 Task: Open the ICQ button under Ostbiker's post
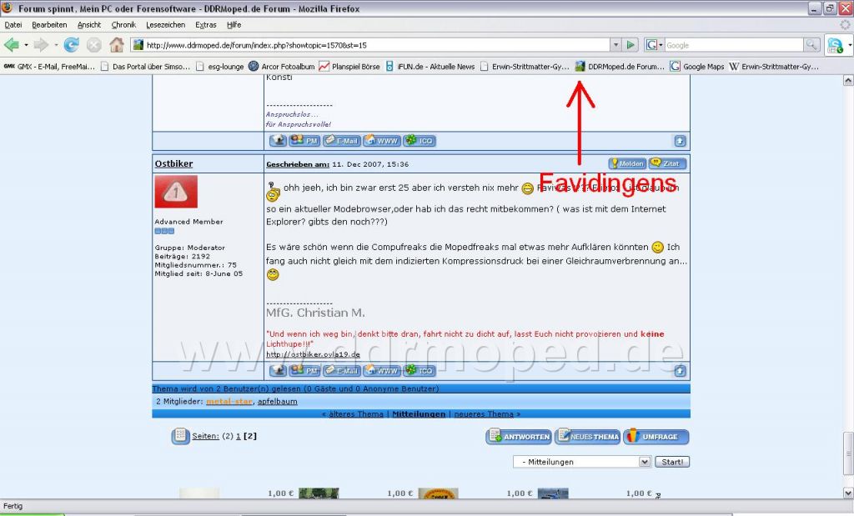(x=419, y=370)
